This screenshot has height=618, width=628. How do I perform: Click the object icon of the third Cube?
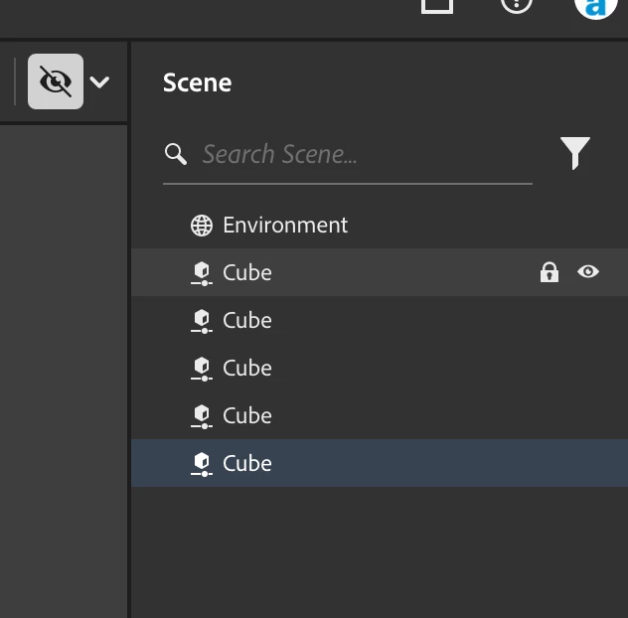[202, 368]
